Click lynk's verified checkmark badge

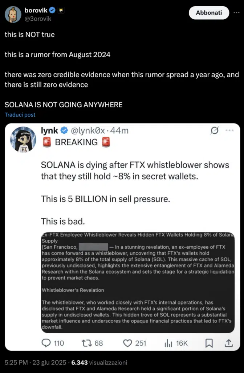(x=64, y=130)
